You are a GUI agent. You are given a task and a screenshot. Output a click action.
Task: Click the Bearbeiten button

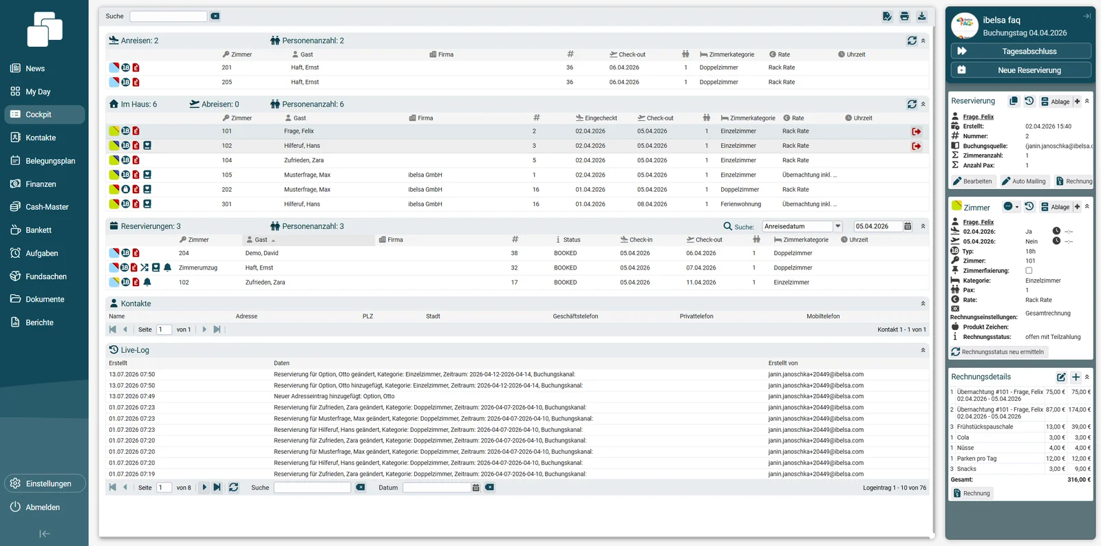pyautogui.click(x=972, y=182)
